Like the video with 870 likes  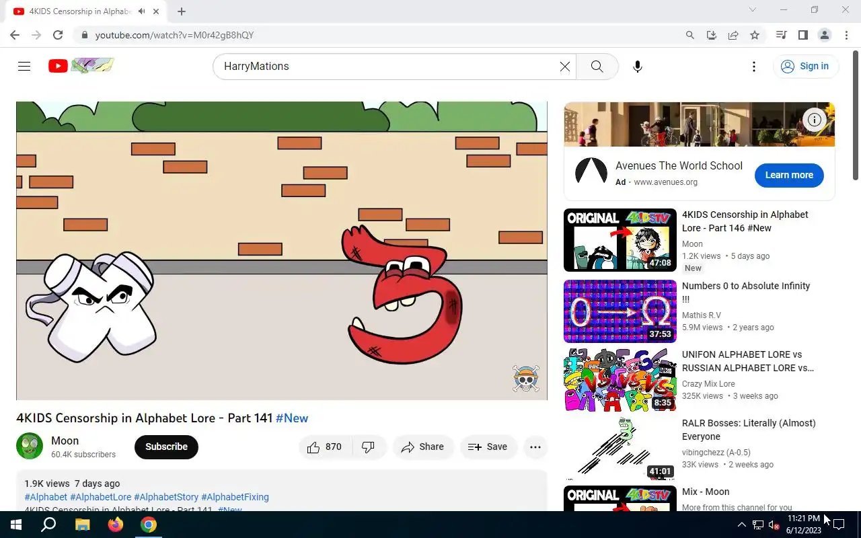coord(325,447)
